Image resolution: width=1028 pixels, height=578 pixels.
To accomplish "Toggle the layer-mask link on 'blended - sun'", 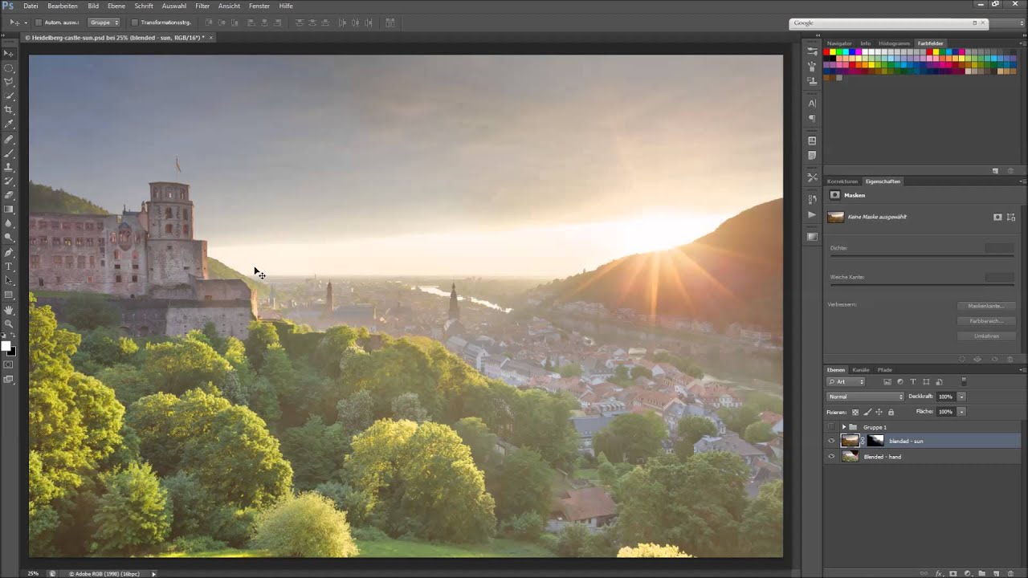I will pos(863,441).
